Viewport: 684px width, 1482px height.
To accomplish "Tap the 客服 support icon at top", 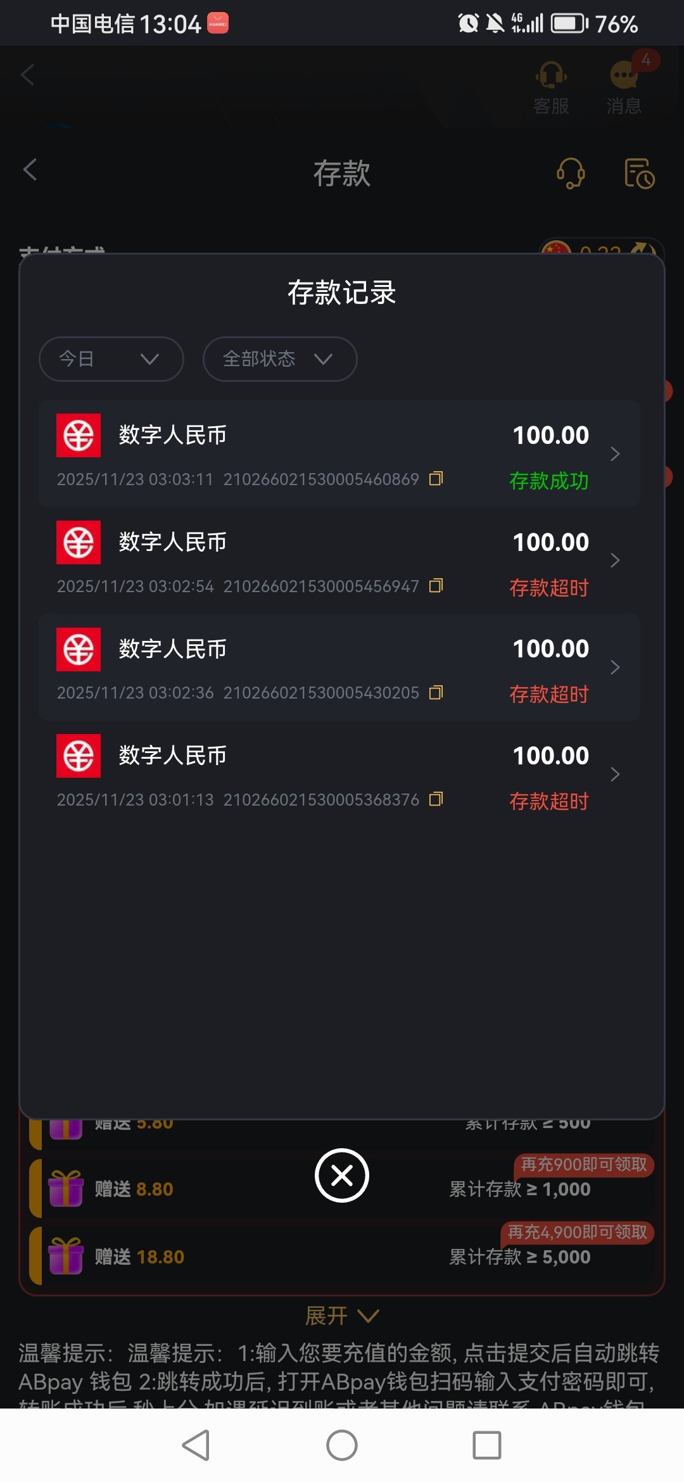I will (551, 87).
